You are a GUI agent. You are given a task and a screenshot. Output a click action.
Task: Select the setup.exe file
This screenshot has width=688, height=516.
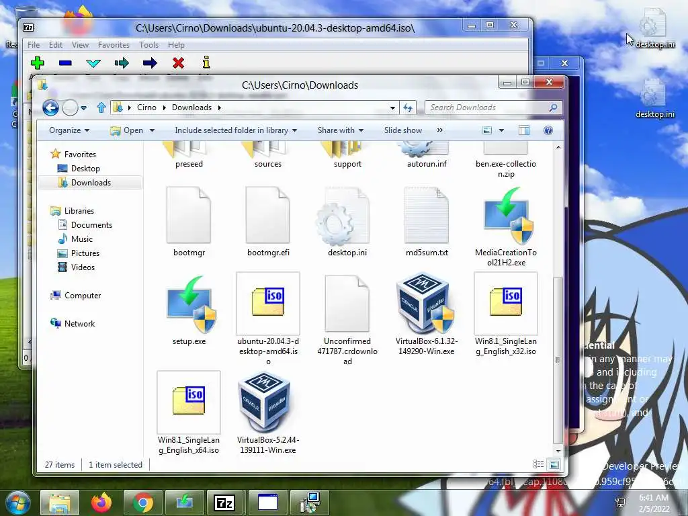point(189,309)
